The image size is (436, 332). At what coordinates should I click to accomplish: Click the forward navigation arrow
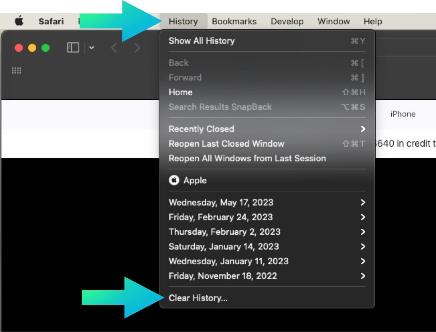pos(137,48)
